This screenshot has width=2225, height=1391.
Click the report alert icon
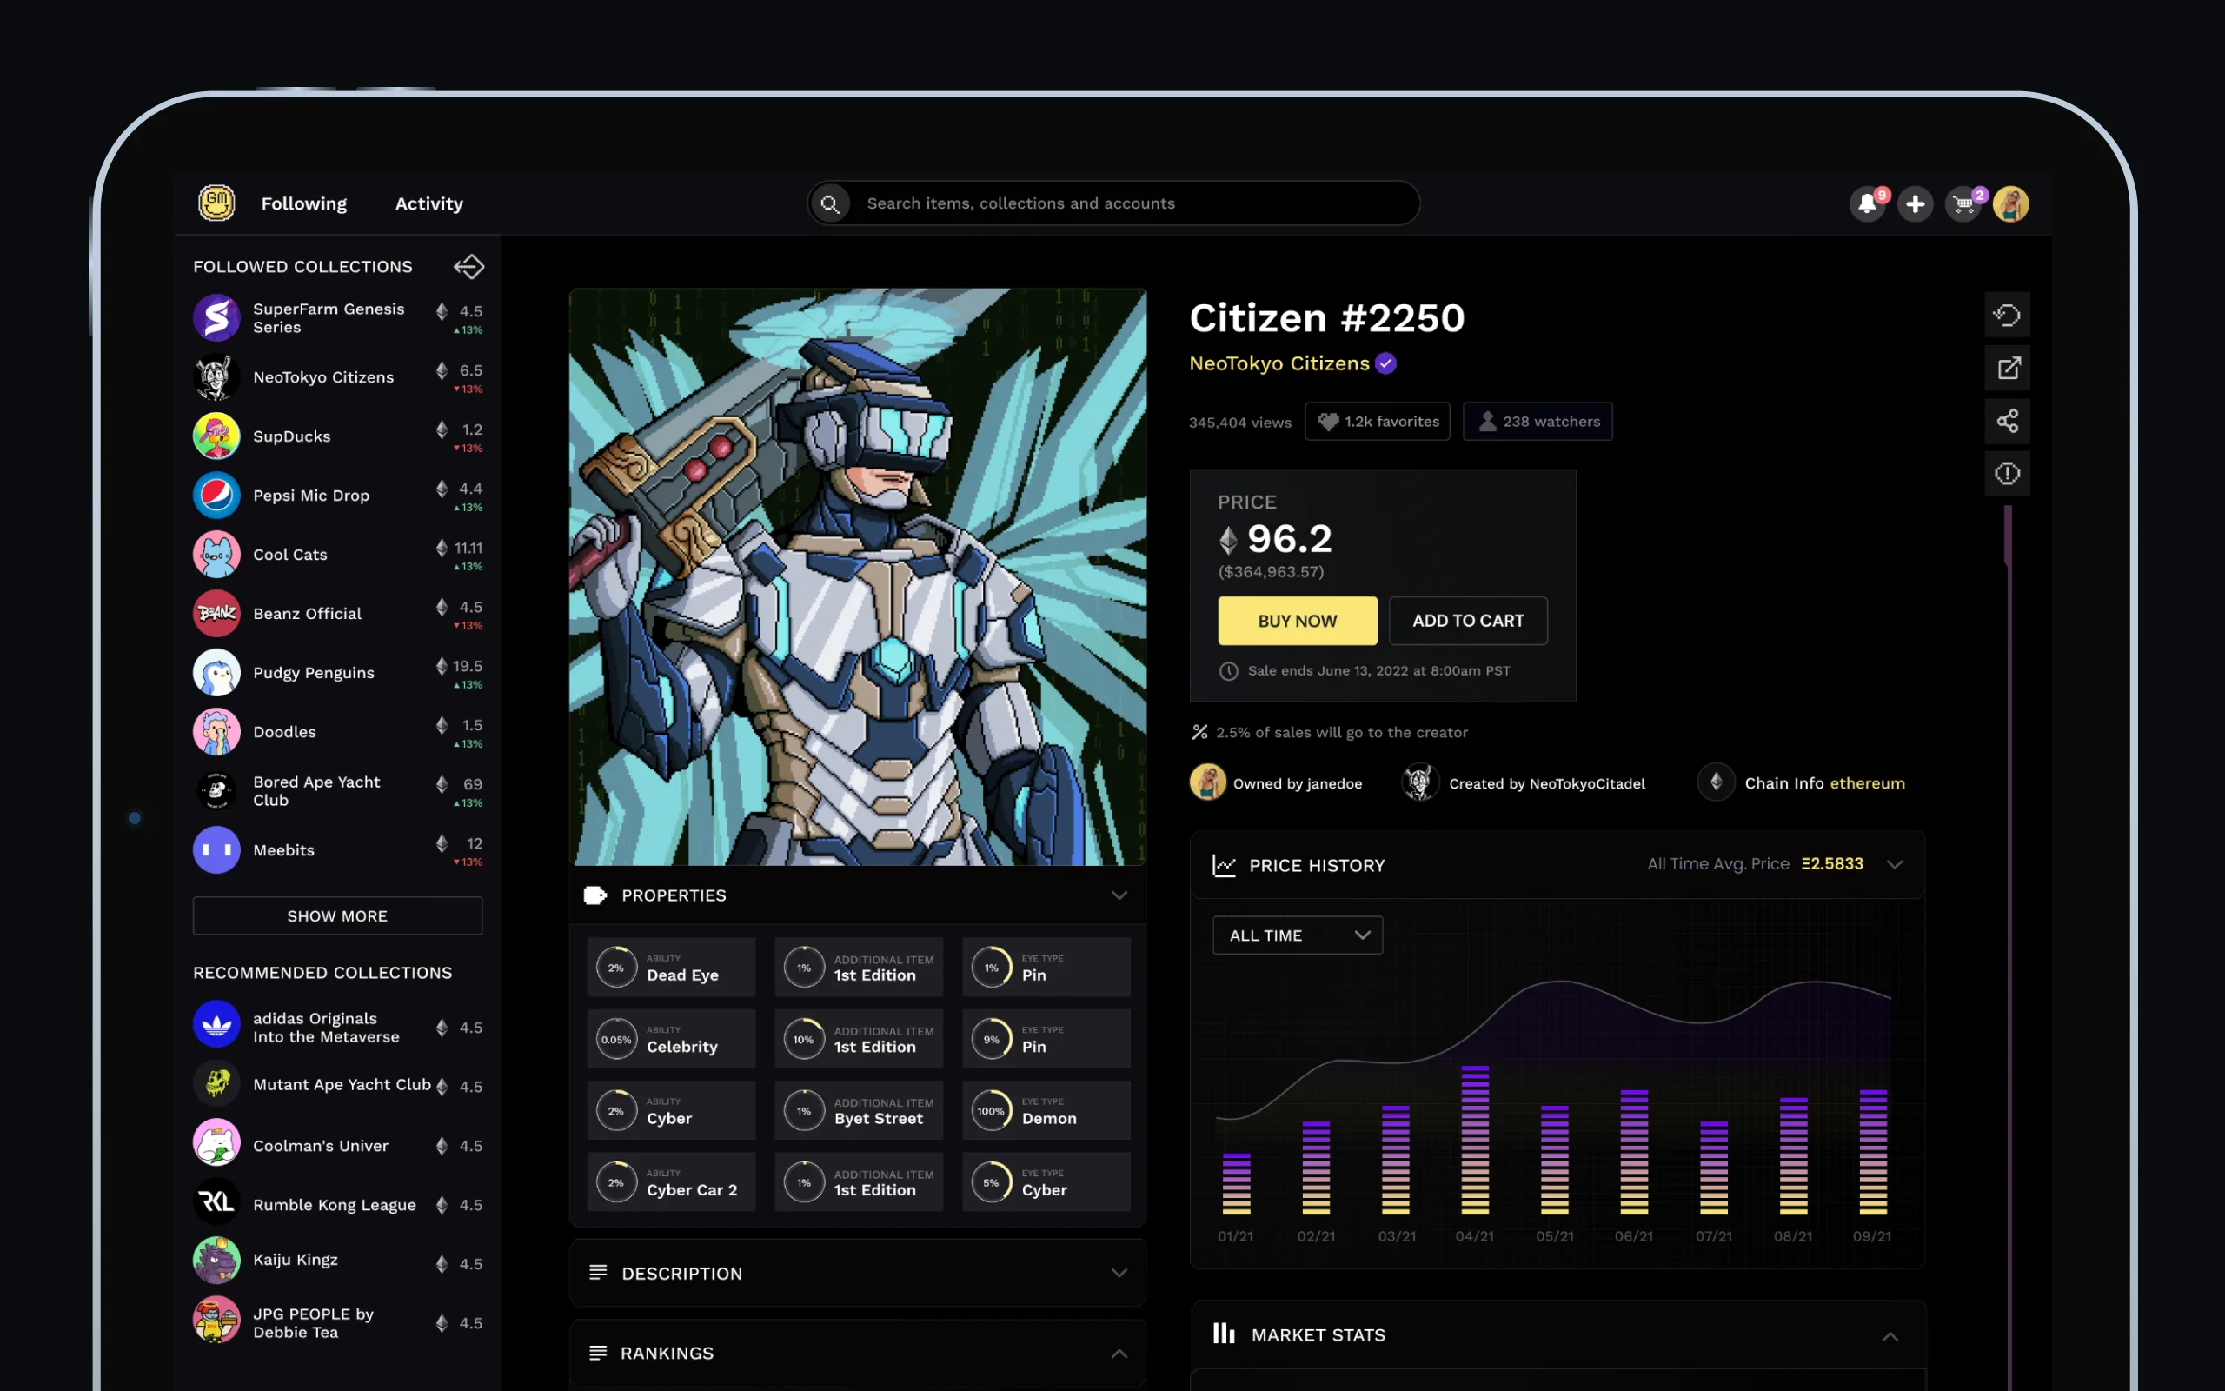[x=2007, y=474]
